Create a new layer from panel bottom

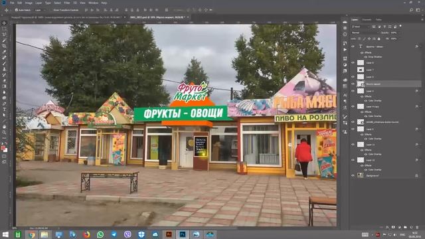tap(411, 227)
